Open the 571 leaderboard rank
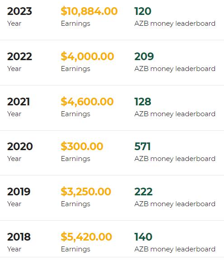Image resolution: width=224 pixels, height=265 pixels. 142,147
